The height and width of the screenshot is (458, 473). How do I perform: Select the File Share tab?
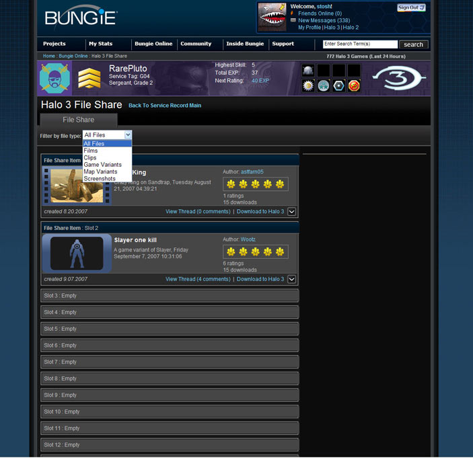(79, 120)
